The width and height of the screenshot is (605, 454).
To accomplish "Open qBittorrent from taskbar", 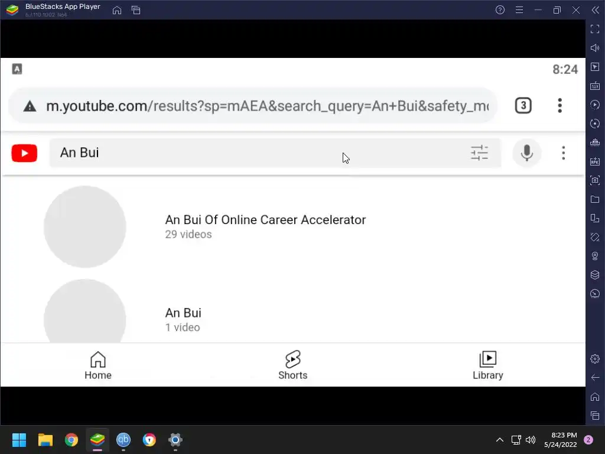I will pyautogui.click(x=123, y=440).
